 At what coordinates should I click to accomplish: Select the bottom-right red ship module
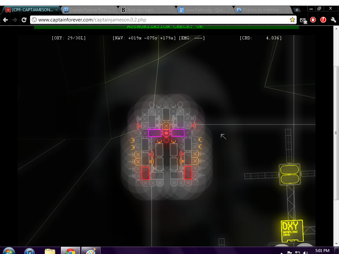[x=188, y=172]
